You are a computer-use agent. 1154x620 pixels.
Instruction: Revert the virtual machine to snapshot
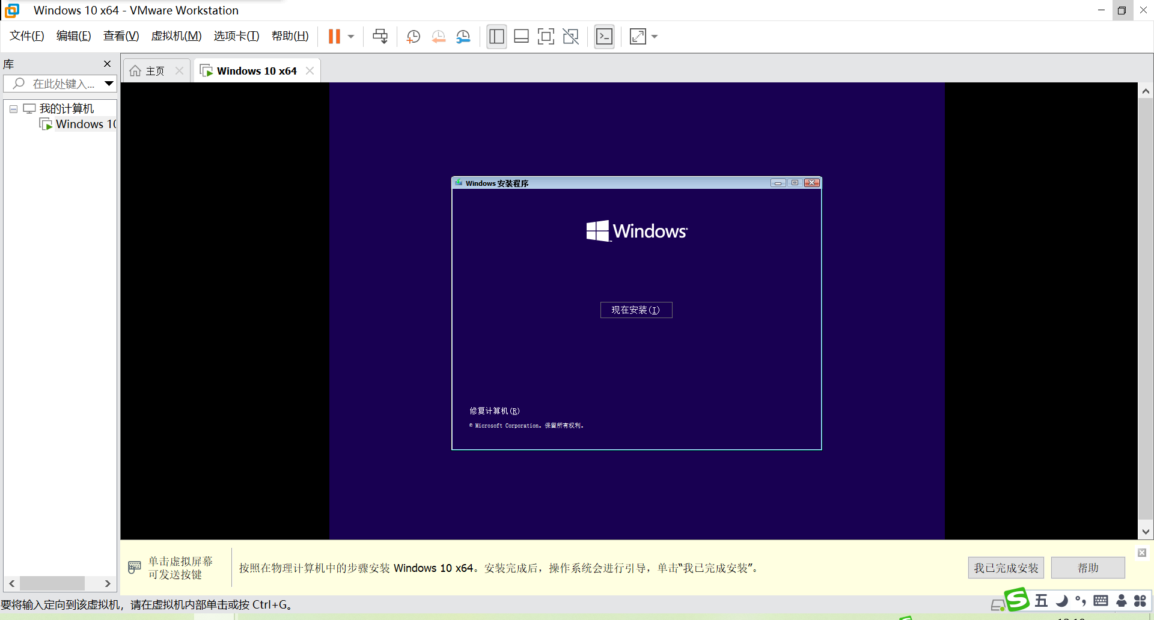click(439, 37)
